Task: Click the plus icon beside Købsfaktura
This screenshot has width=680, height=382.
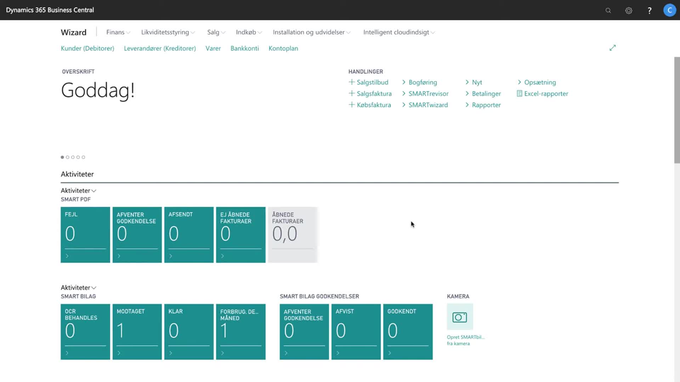Action: [352, 105]
